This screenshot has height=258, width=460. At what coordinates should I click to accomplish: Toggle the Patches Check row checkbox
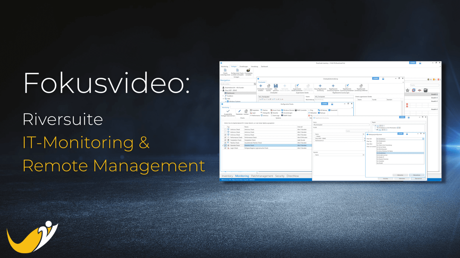click(225, 143)
